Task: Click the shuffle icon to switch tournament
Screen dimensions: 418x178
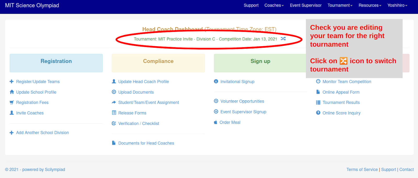Action: [283, 39]
